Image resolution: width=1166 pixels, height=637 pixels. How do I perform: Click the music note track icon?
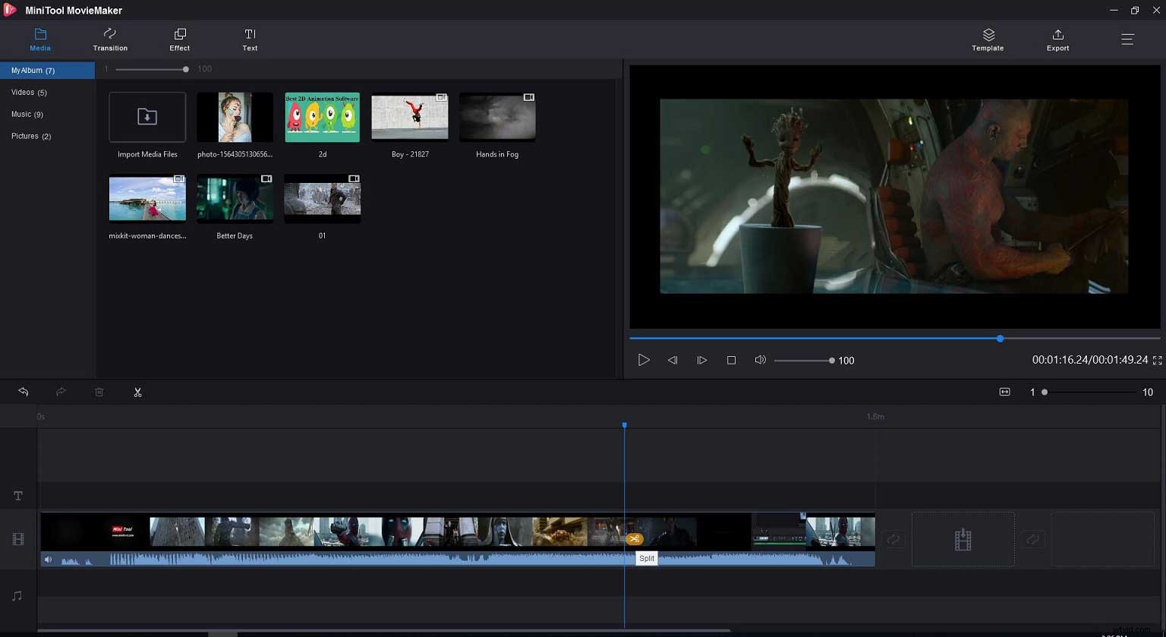(x=17, y=596)
